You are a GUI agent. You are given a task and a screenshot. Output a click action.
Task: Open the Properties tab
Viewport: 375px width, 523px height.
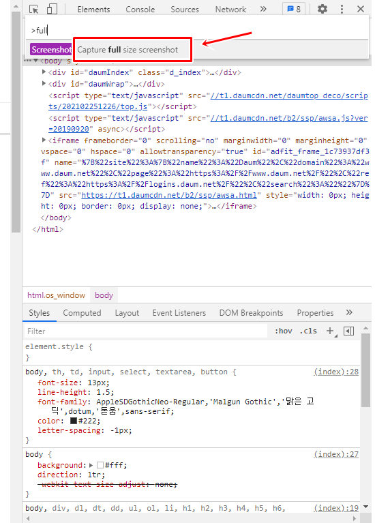(315, 313)
